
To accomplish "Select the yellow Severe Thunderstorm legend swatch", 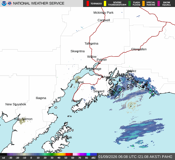I will (105, 3).
